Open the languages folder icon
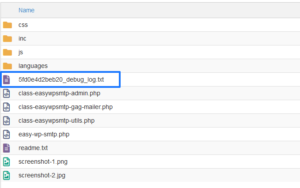Viewport: 300px width, 188px height. click(x=8, y=66)
